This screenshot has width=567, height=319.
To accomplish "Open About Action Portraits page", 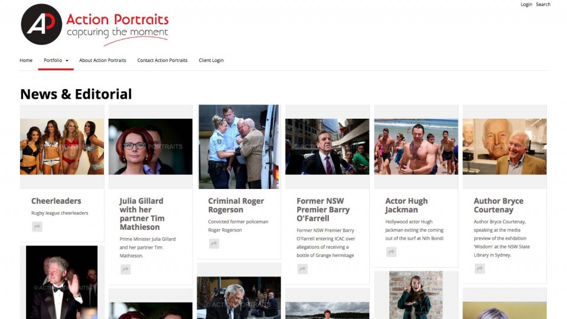I will [103, 60].
